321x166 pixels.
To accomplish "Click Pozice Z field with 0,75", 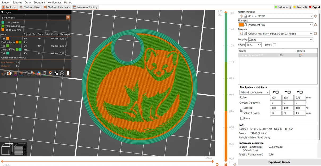I will pos(300,97).
